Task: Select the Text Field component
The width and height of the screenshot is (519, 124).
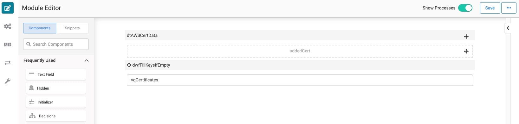Action: 56,74
